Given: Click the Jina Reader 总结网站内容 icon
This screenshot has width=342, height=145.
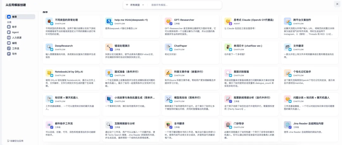Looking at the screenshot, I should [x=288, y=125].
